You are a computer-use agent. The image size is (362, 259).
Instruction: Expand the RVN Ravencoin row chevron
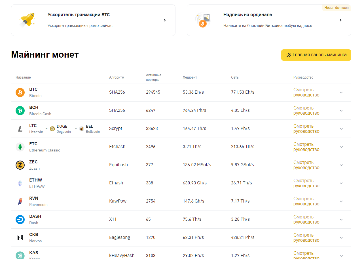click(x=341, y=201)
